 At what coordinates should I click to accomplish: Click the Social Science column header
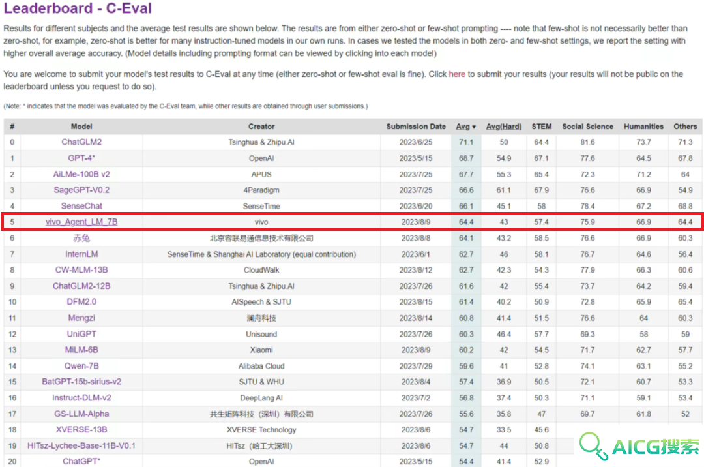point(587,127)
